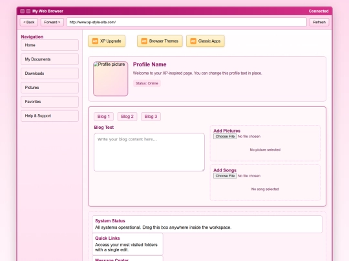Open the Browser Themes ad
Screen dimensions: 349x261
[160, 41]
